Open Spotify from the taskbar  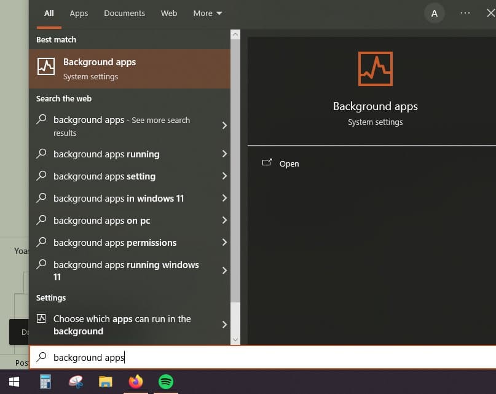(166, 382)
